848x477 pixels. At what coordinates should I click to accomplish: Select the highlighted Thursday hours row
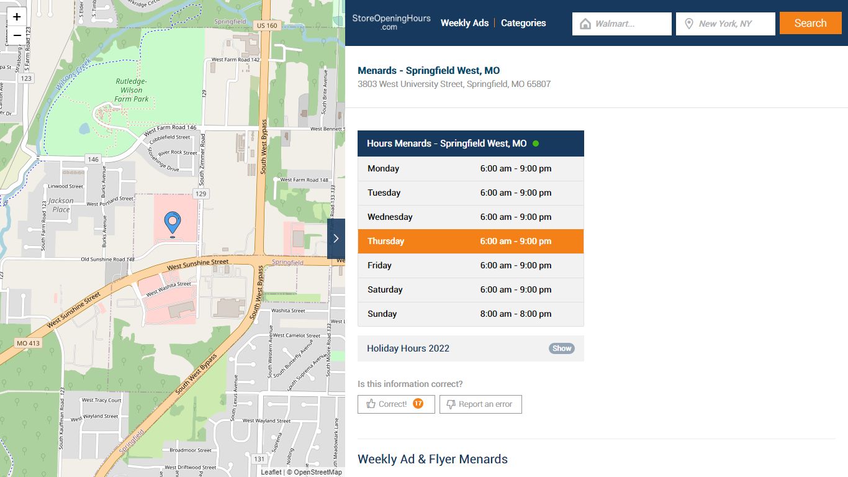point(471,241)
